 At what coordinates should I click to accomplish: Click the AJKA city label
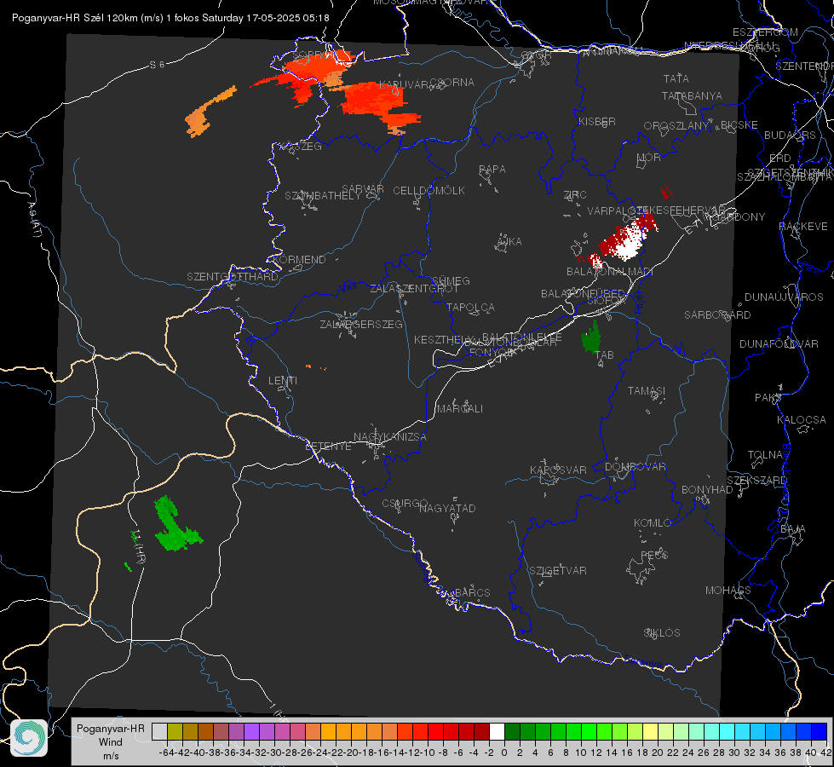pyautogui.click(x=509, y=242)
